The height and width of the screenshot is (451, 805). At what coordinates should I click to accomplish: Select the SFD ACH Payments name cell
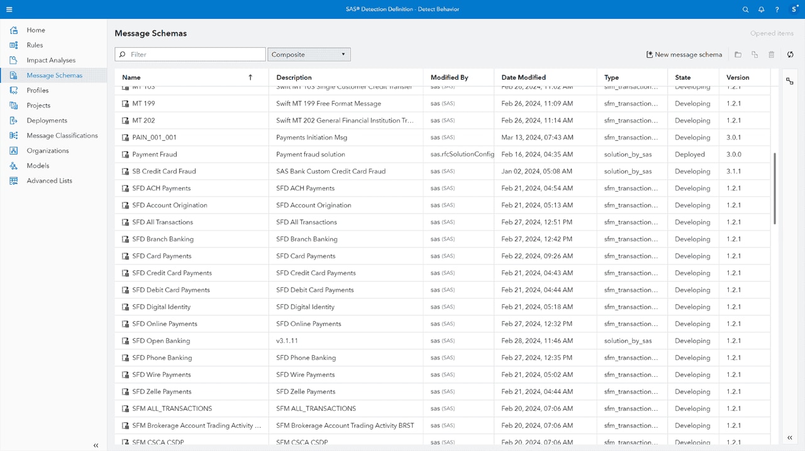click(x=161, y=188)
